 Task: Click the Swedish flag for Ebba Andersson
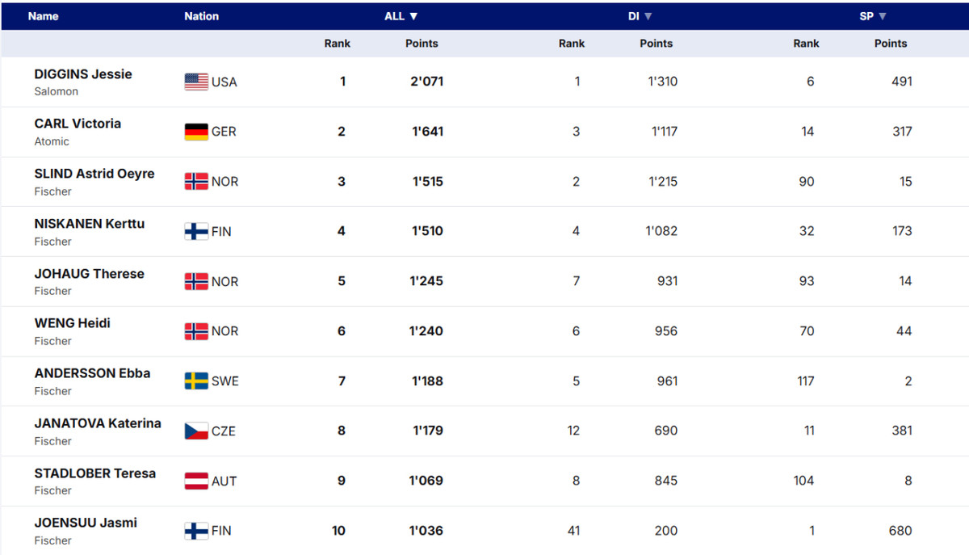coord(196,381)
